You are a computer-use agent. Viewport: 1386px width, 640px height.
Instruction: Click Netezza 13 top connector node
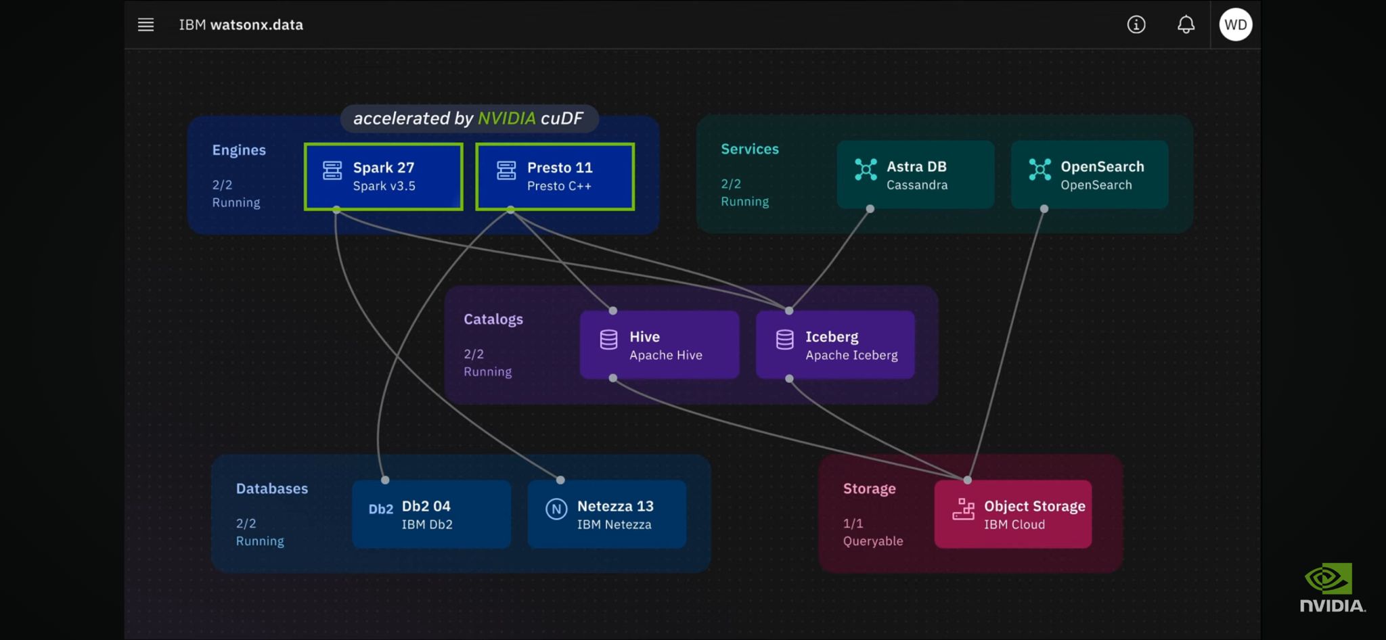(x=560, y=480)
